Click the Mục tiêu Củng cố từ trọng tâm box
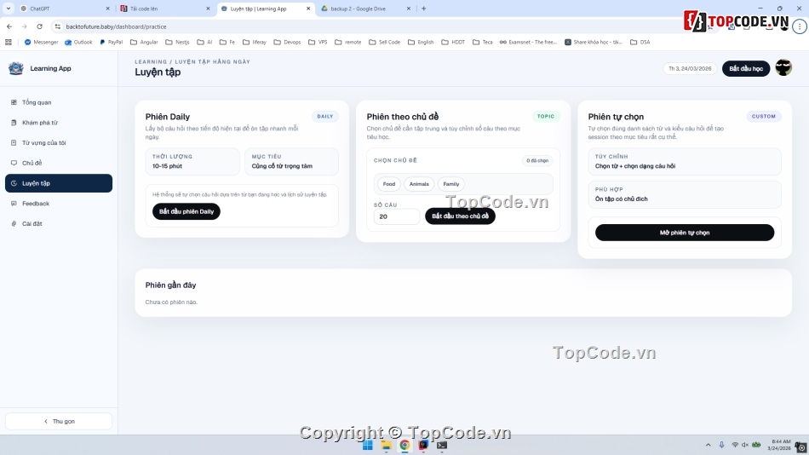The width and height of the screenshot is (809, 455). 291,162
